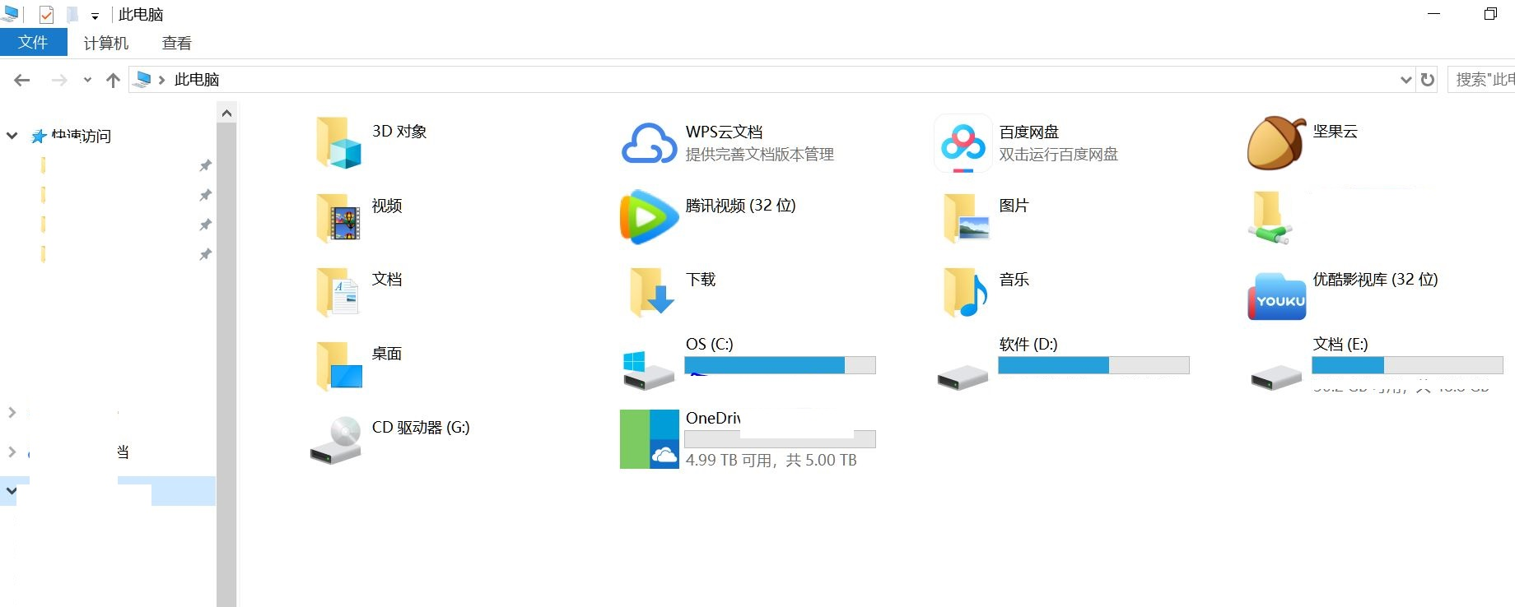Screen dimensions: 1515x607
Task: Open the 音乐 folder icon
Action: tap(965, 291)
